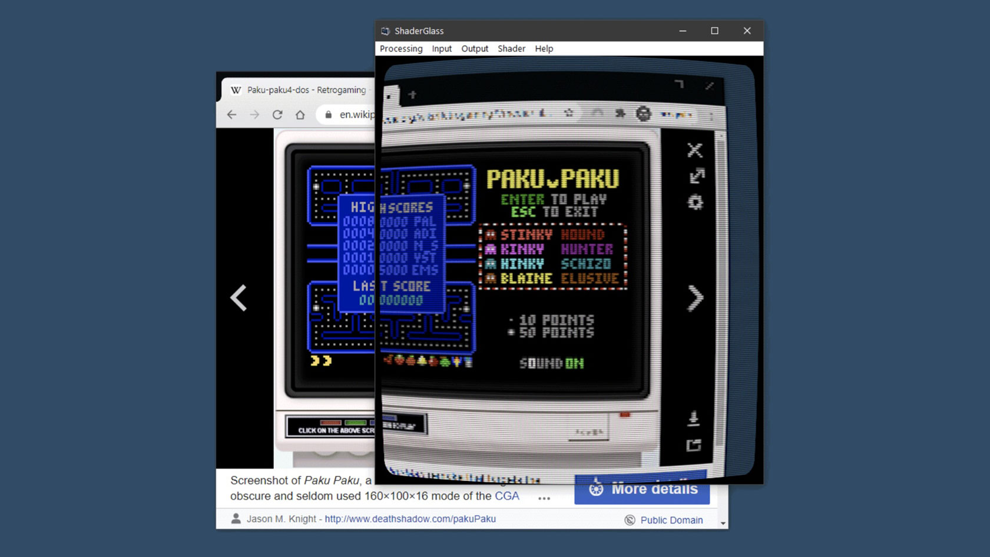The width and height of the screenshot is (990, 557).
Task: Open the deathshadow.com pakuPaku link
Action: (410, 519)
